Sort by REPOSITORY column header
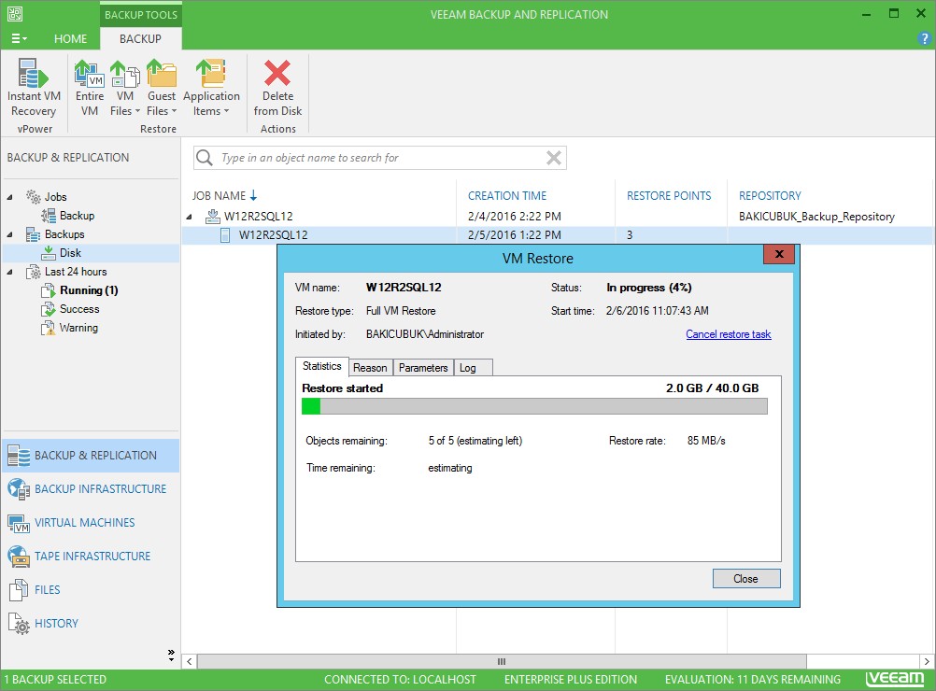This screenshot has height=691, width=936. point(770,196)
